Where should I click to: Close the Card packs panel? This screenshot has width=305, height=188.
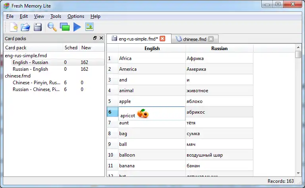[x=101, y=38]
